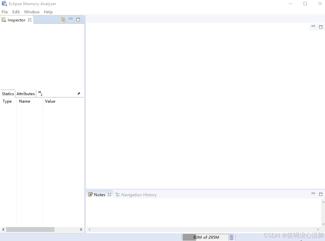
Task: Minimize the Eclipse Memory Analyzer window
Action: [x=290, y=4]
